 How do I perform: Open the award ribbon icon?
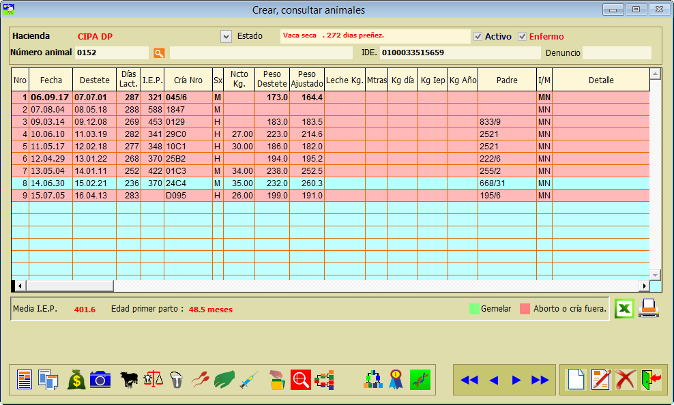396,379
